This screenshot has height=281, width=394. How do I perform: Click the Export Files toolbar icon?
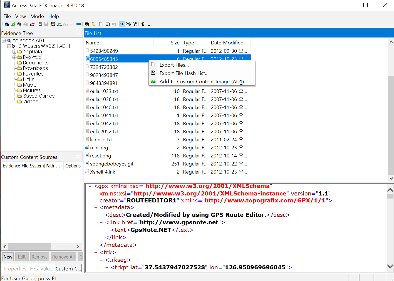[x=101, y=24]
